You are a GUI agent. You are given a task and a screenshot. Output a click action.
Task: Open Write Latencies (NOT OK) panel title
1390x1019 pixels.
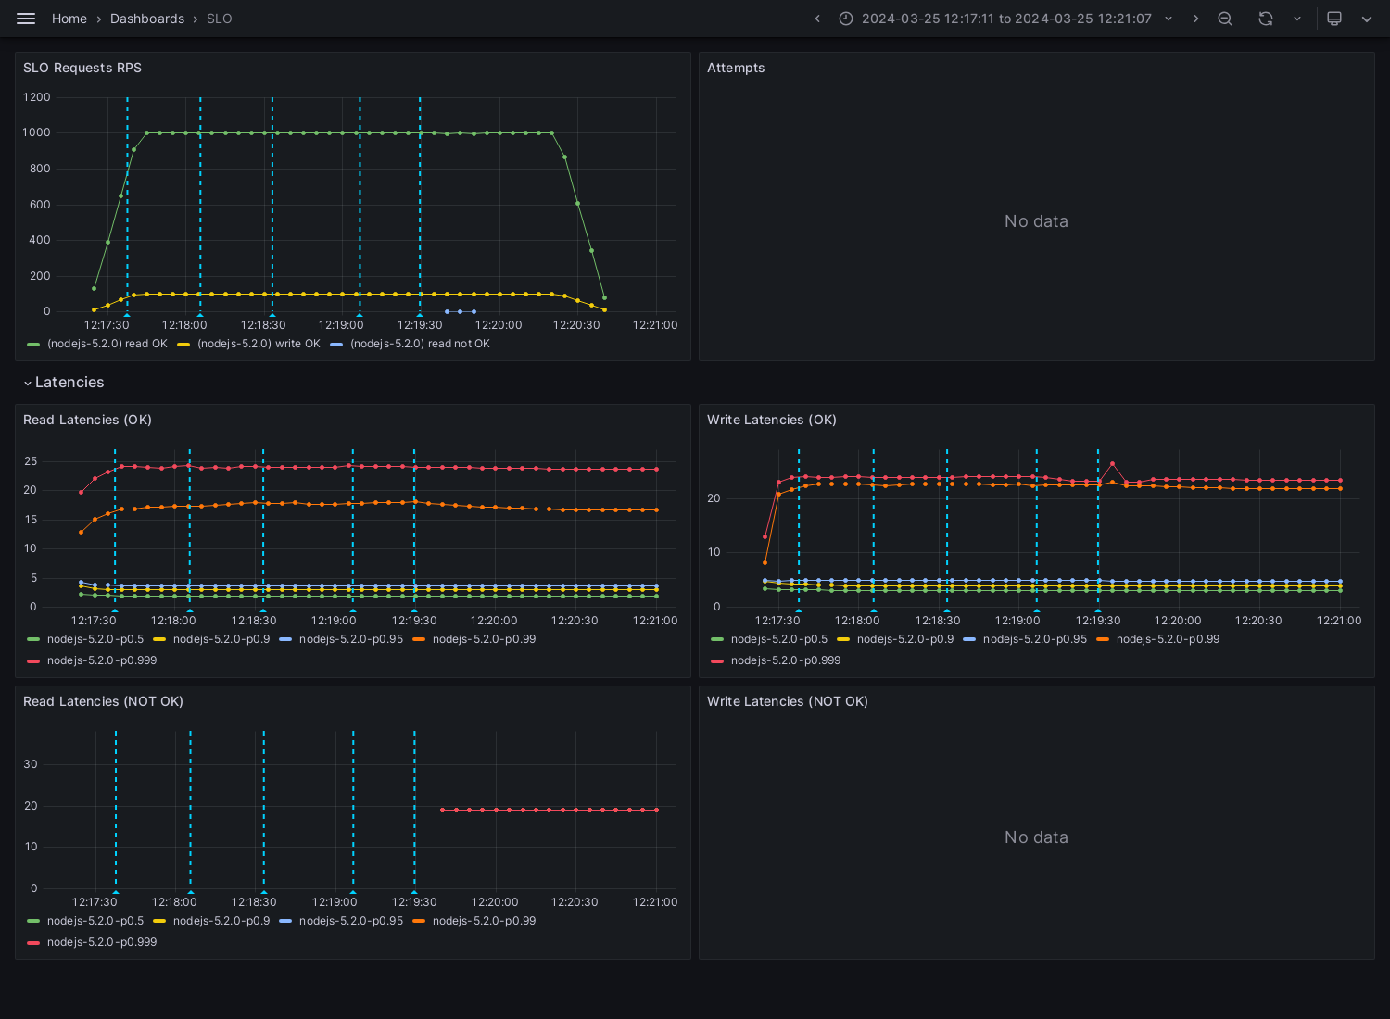(x=788, y=701)
